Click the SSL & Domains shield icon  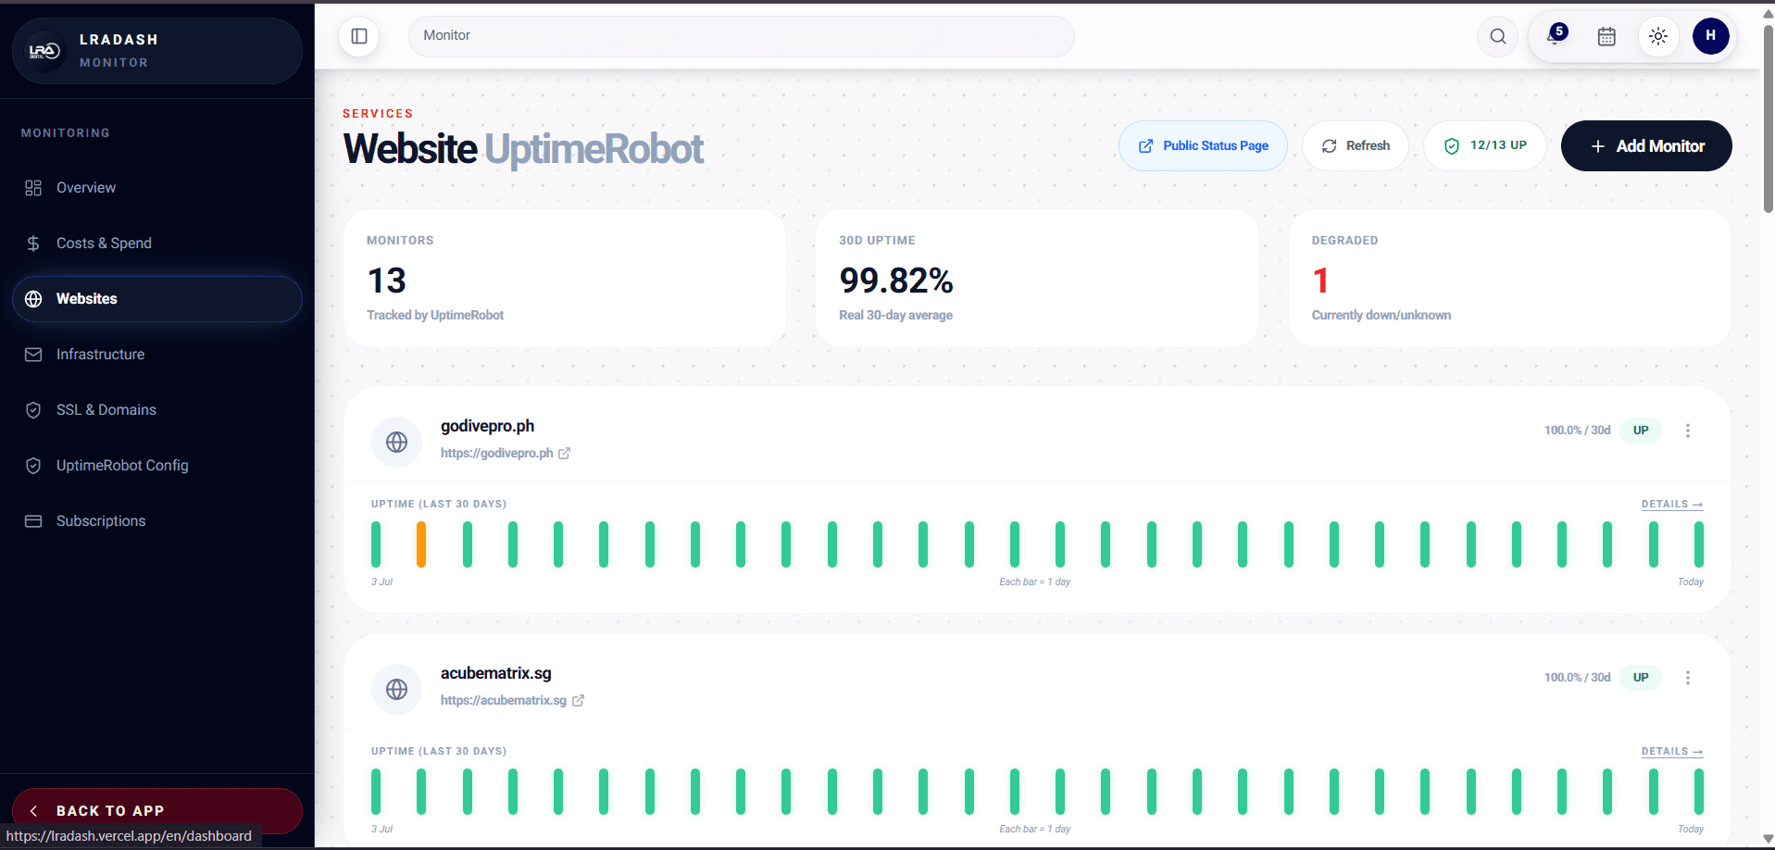tap(33, 410)
